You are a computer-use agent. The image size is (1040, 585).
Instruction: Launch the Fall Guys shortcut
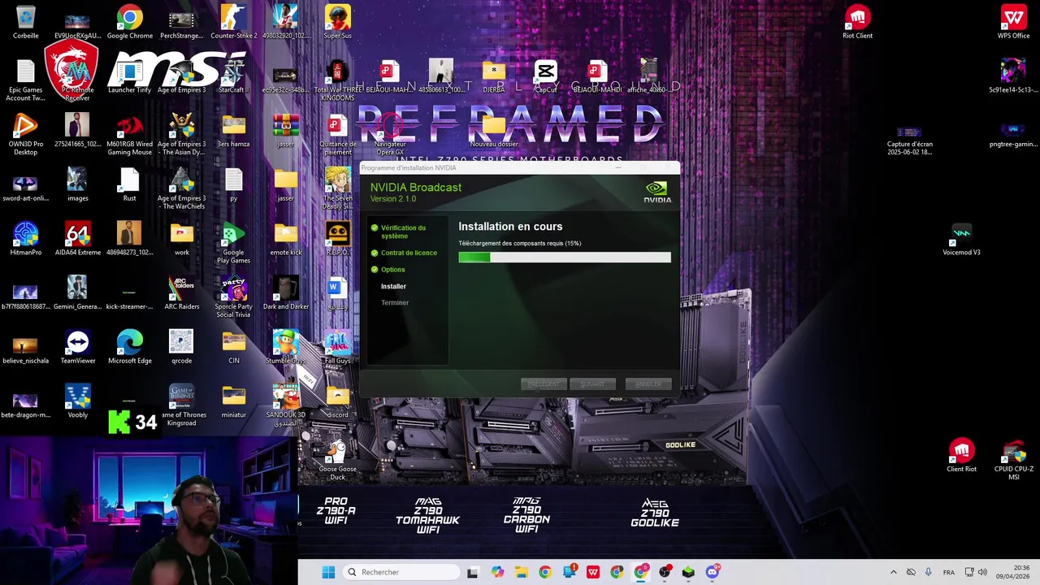tap(337, 343)
